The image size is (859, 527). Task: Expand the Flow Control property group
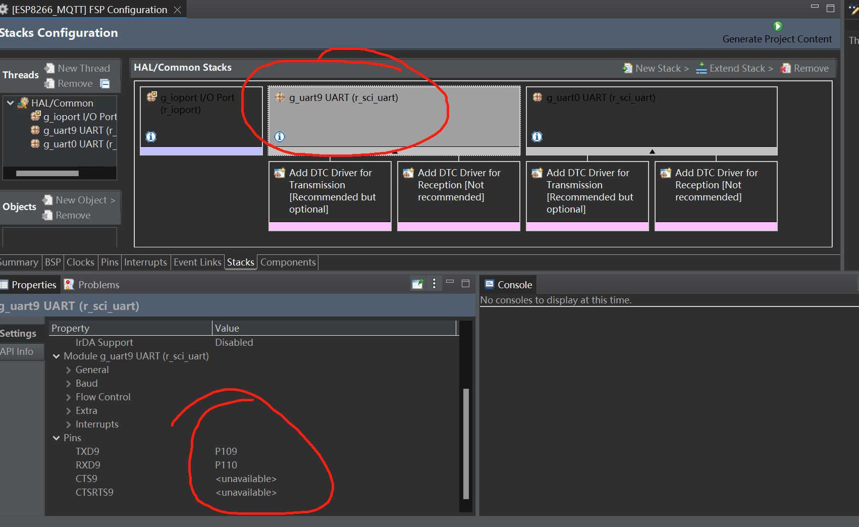pyautogui.click(x=68, y=397)
